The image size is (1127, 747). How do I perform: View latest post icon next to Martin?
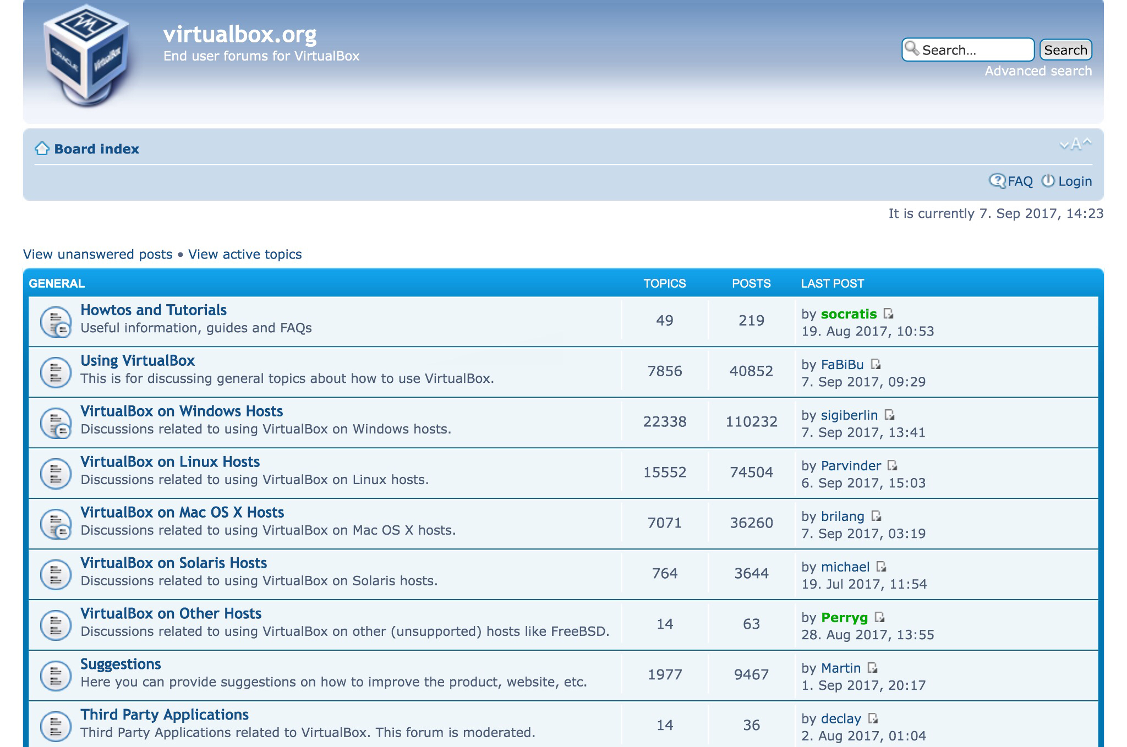point(872,668)
